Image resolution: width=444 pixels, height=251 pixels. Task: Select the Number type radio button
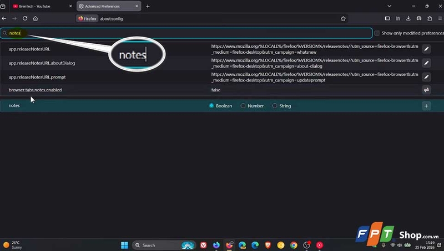point(243,106)
